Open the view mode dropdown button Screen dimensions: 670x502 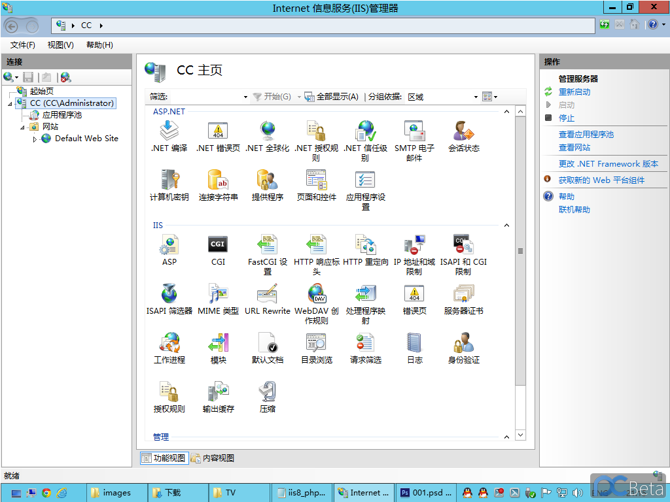[489, 97]
